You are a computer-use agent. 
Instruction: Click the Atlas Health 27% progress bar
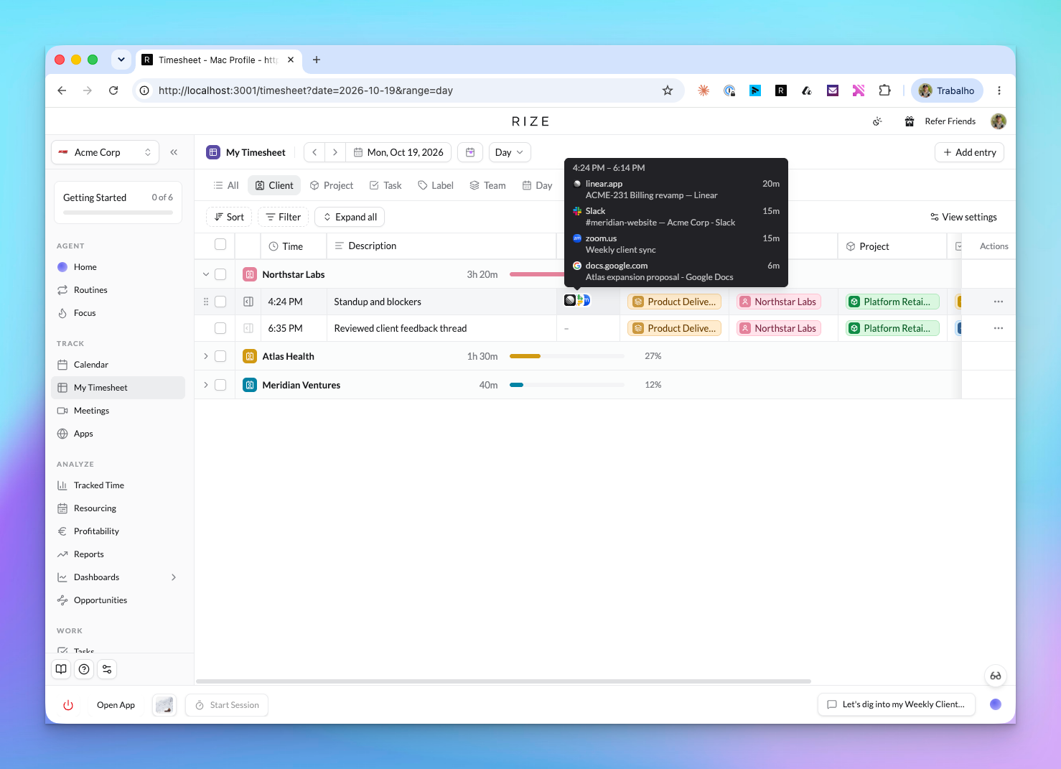(566, 356)
